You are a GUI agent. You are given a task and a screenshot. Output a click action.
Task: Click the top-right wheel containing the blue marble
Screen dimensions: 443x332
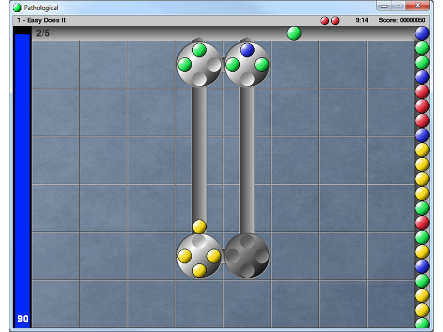(x=247, y=65)
